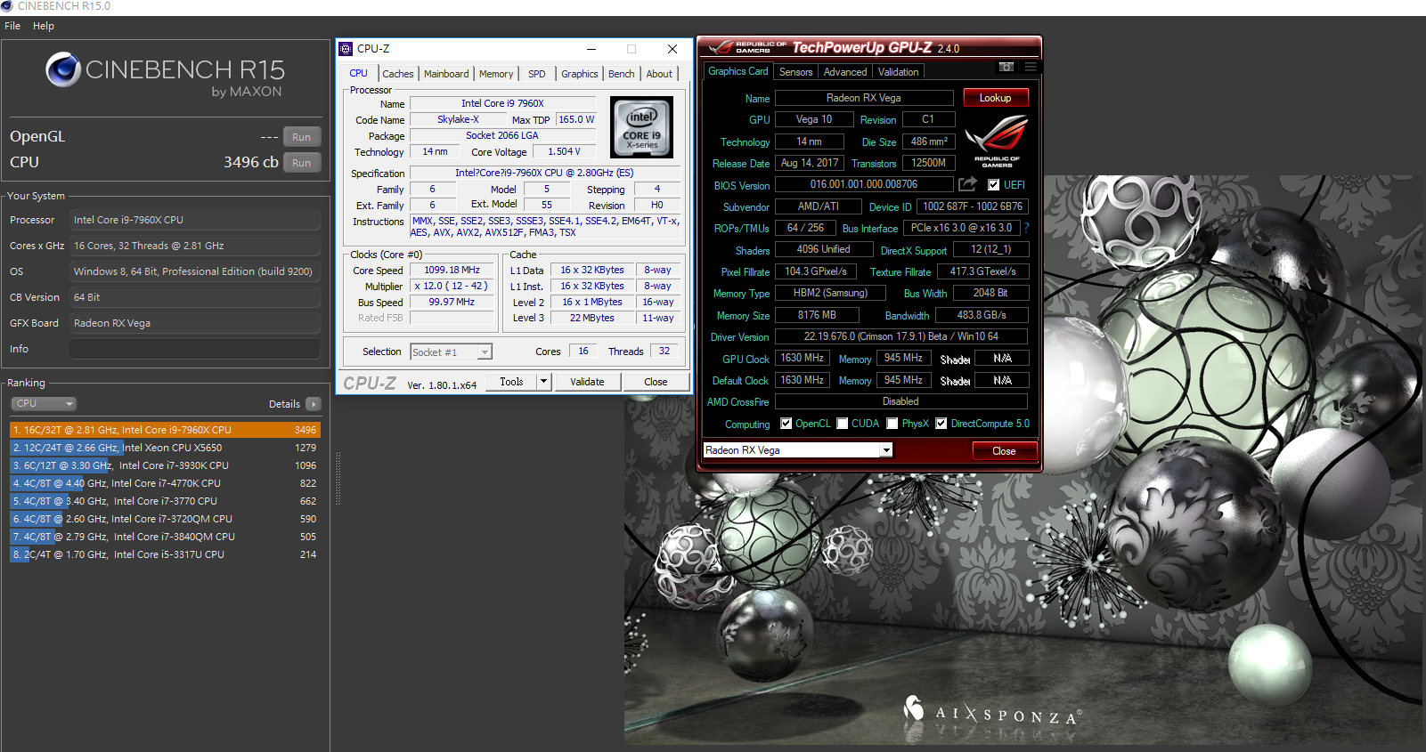Toggle the PhysX checkbox

(892, 424)
